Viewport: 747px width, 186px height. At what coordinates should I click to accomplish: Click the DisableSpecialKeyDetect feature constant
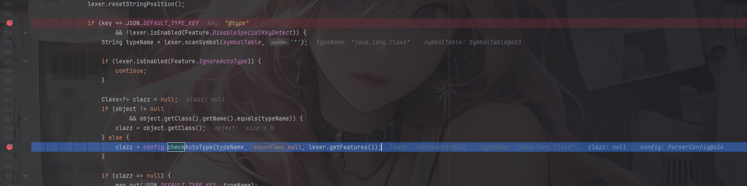252,33
